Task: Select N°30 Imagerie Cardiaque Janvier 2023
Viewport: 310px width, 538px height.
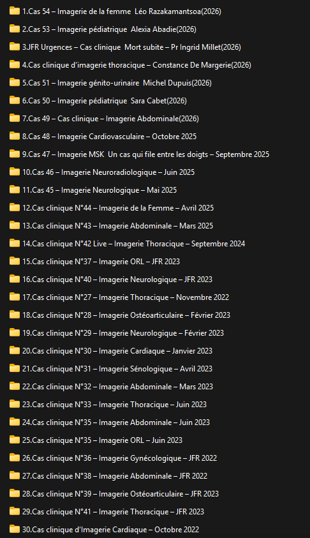Action: click(x=117, y=350)
